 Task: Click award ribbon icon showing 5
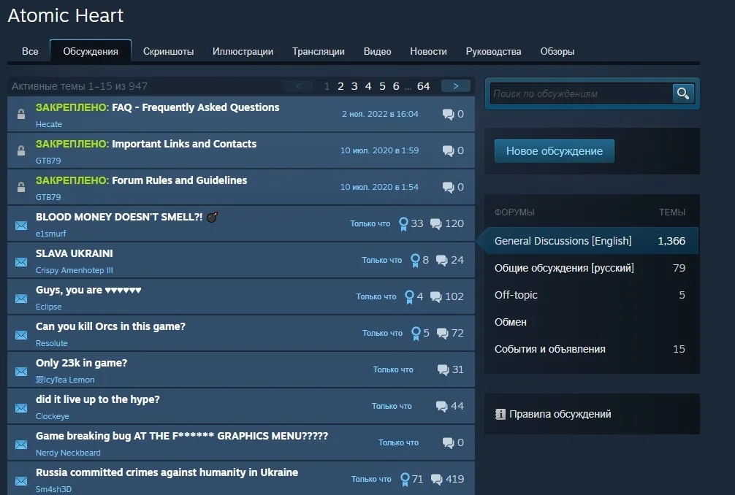pos(416,334)
